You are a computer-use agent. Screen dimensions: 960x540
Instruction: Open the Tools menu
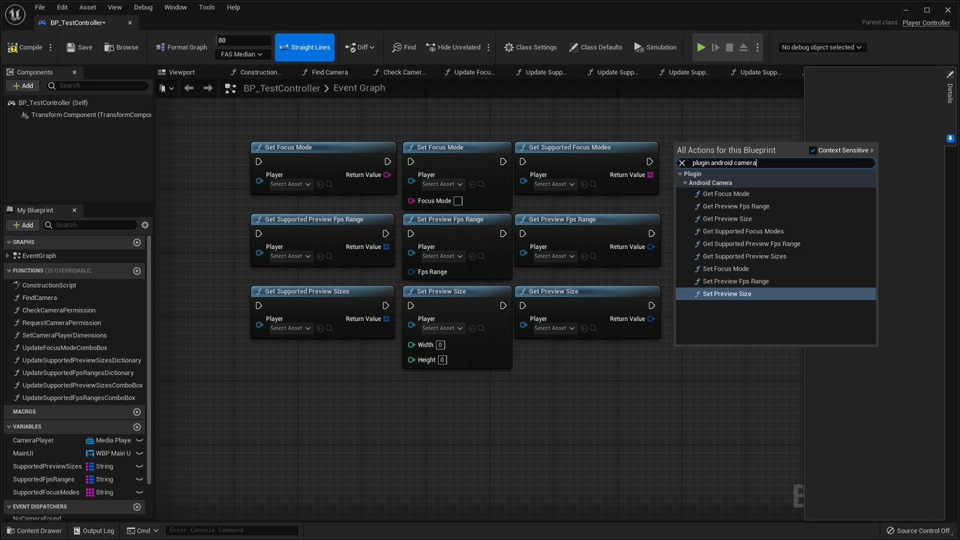[207, 7]
